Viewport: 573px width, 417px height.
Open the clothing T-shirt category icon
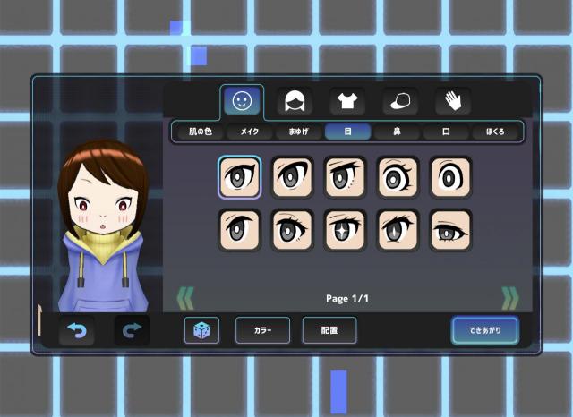(346, 101)
